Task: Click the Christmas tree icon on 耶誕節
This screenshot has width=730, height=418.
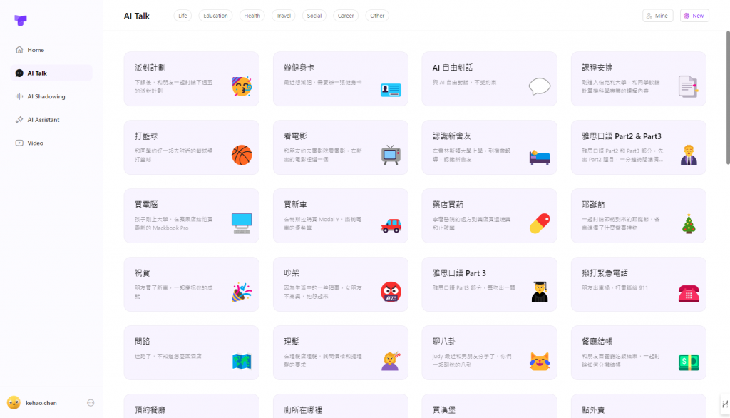Action: pyautogui.click(x=689, y=224)
